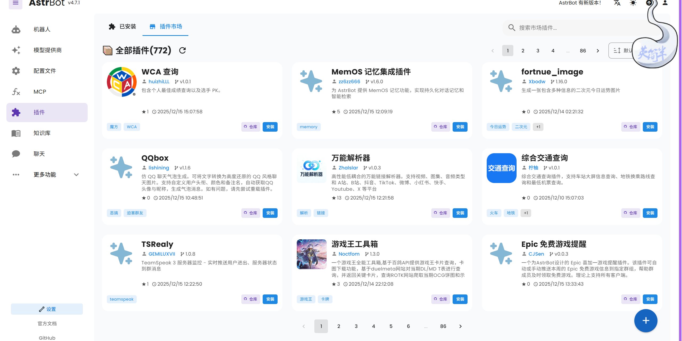
Task: Click the blue plus floating button
Action: [646, 321]
